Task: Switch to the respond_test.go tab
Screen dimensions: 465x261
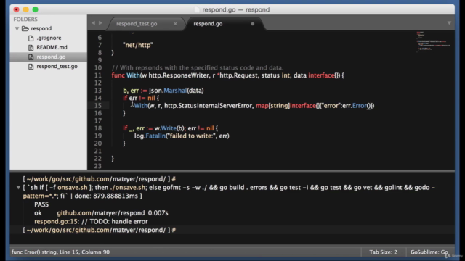Action: pos(137,24)
